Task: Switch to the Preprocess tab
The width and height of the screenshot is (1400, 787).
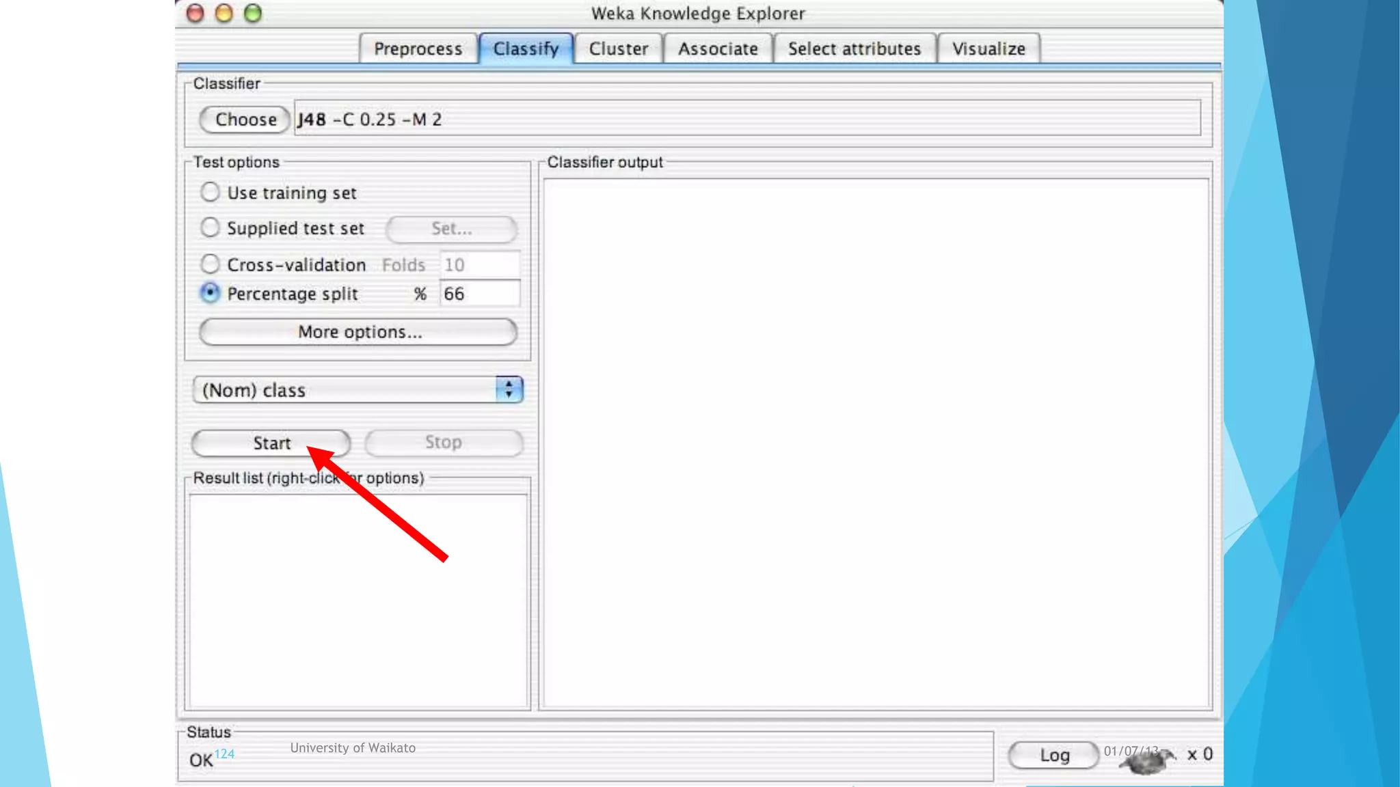Action: tap(418, 49)
